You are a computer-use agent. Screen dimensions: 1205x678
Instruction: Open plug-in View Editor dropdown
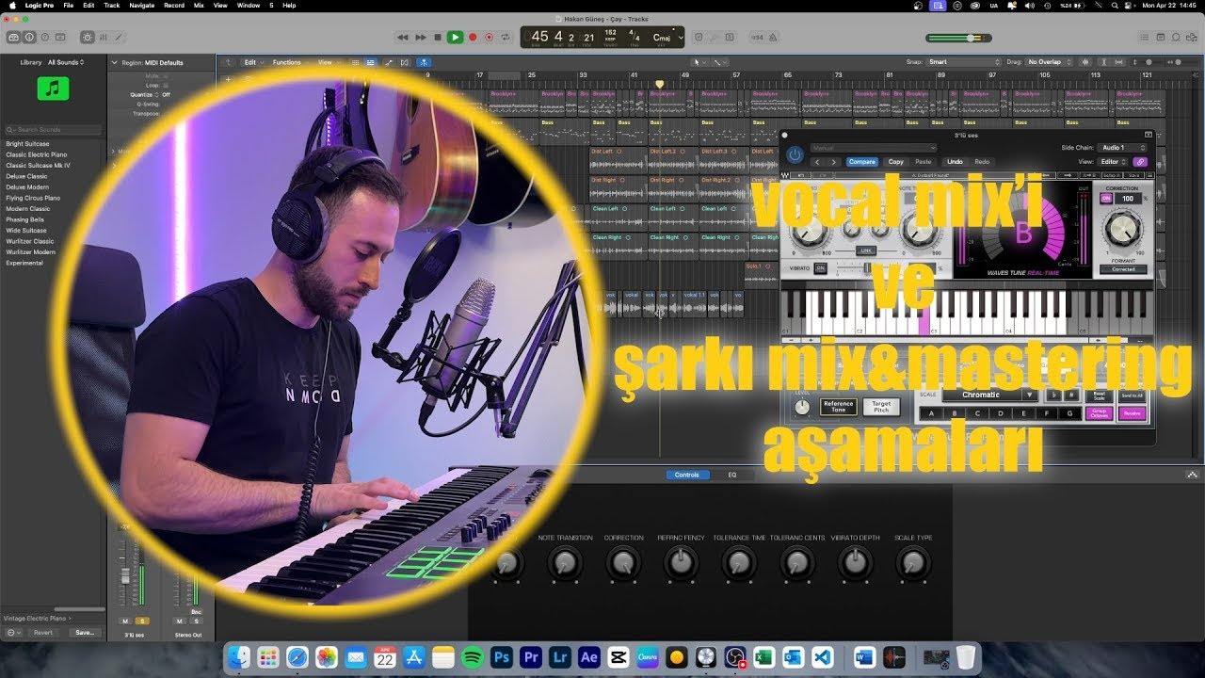coord(1114,162)
